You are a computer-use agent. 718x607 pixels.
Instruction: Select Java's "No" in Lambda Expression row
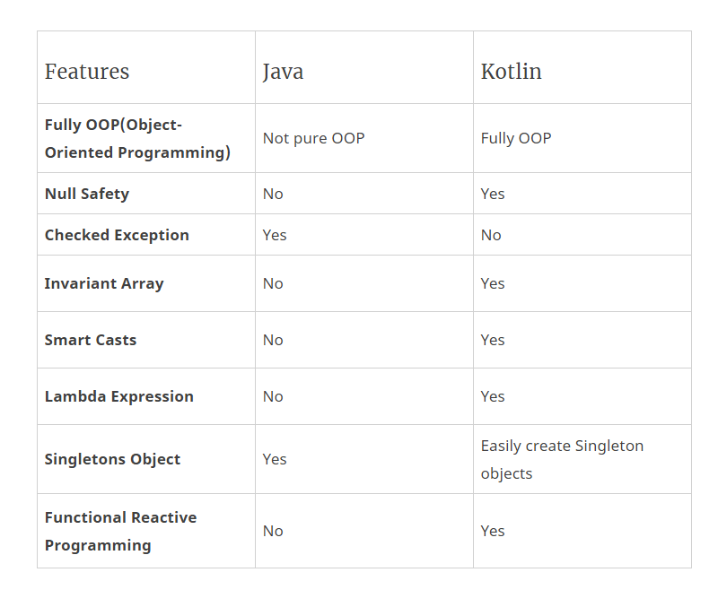click(273, 396)
